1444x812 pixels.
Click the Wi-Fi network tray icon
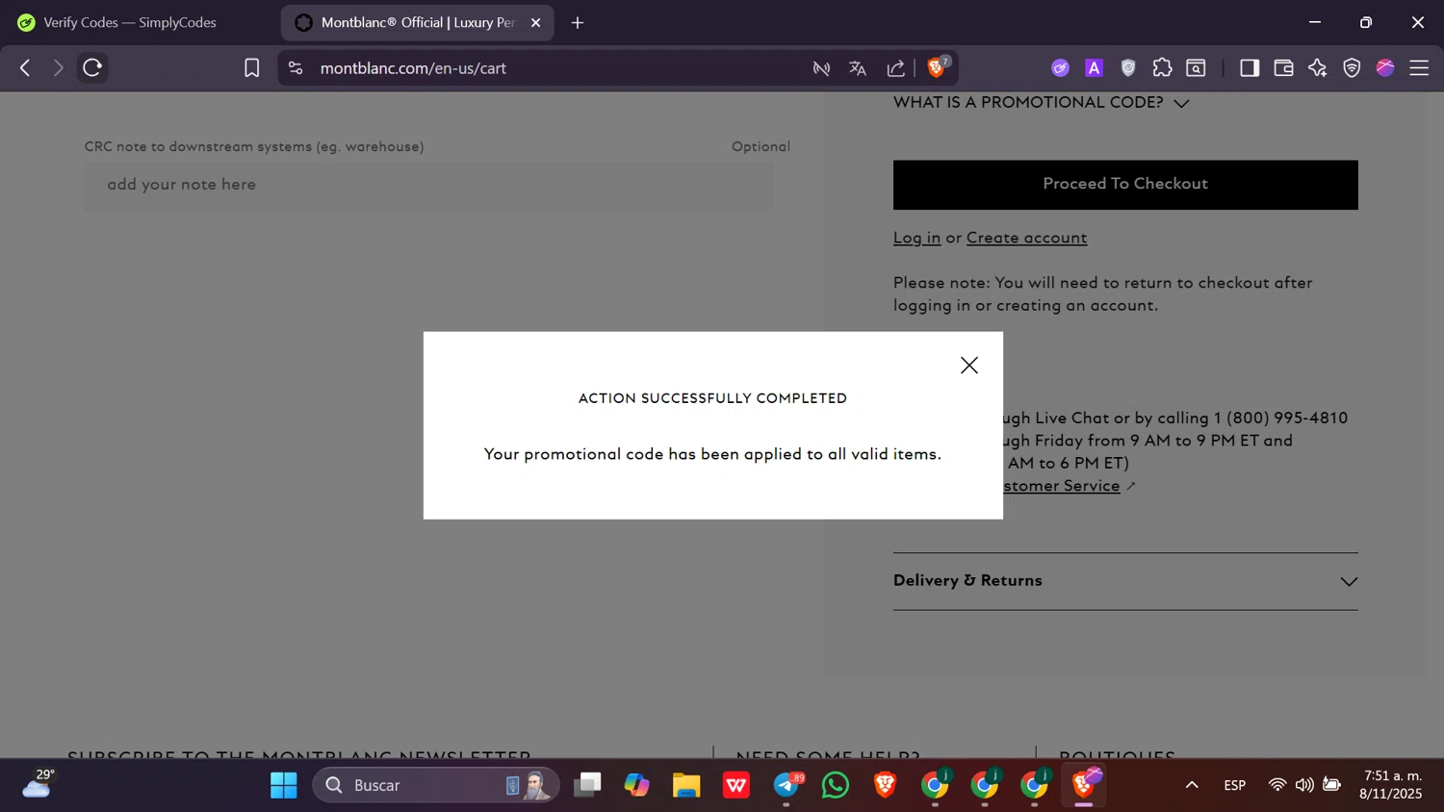coord(1277,785)
